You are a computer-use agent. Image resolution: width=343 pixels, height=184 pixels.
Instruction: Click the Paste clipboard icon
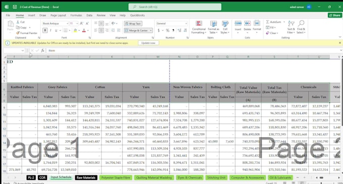click(x=10, y=24)
